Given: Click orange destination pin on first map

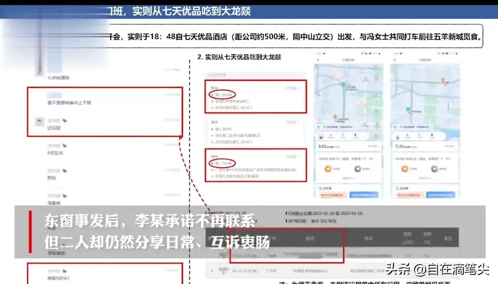Looking at the screenshot, I should [335, 117].
